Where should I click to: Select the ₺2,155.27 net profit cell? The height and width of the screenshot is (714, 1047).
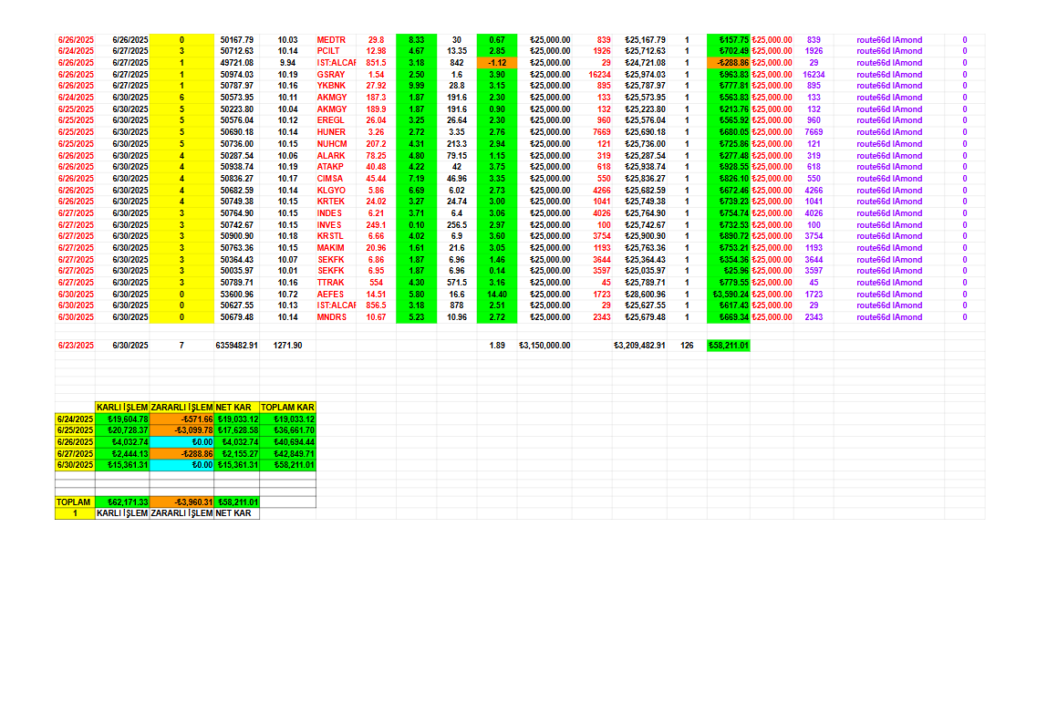[x=237, y=453]
